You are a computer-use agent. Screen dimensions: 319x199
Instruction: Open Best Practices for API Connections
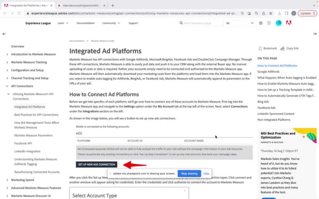click(x=36, y=115)
